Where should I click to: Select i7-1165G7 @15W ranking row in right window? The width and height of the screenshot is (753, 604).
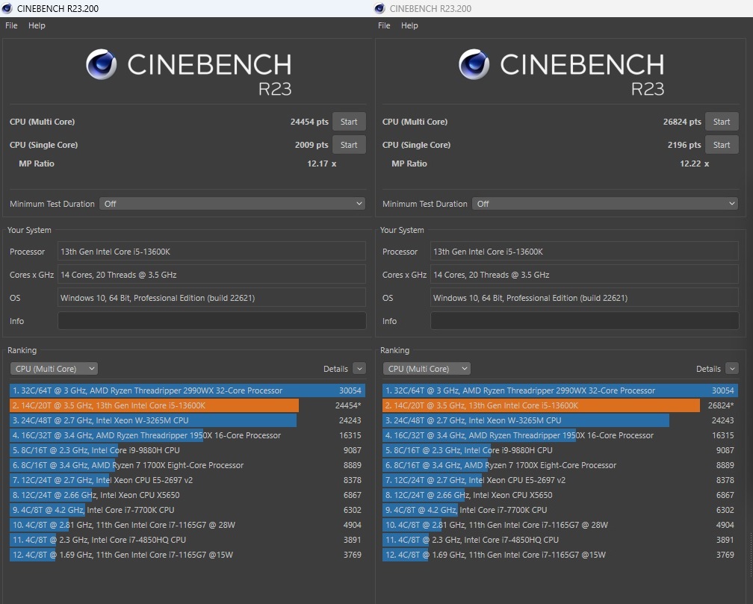pos(560,555)
